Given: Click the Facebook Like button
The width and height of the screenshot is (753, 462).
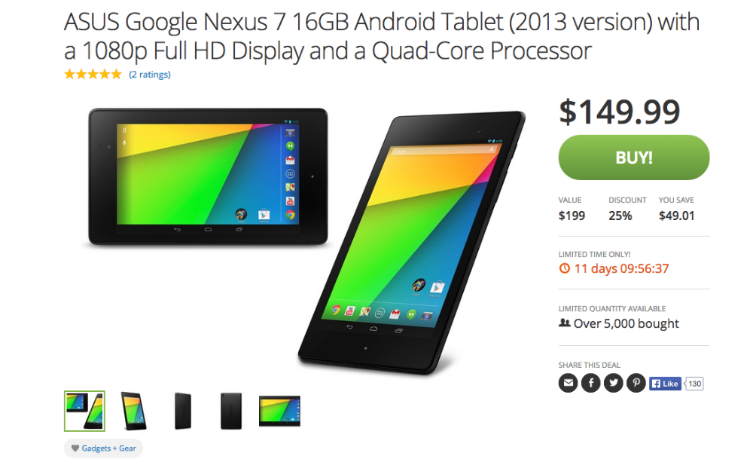Looking at the screenshot, I should pos(665,384).
